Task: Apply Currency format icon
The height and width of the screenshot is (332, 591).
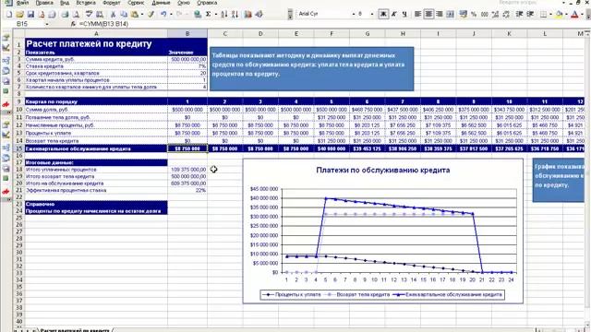Action: point(464,15)
